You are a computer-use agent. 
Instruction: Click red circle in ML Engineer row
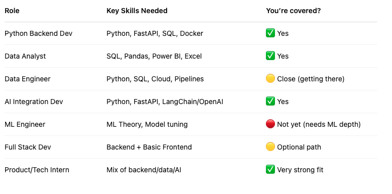270,124
